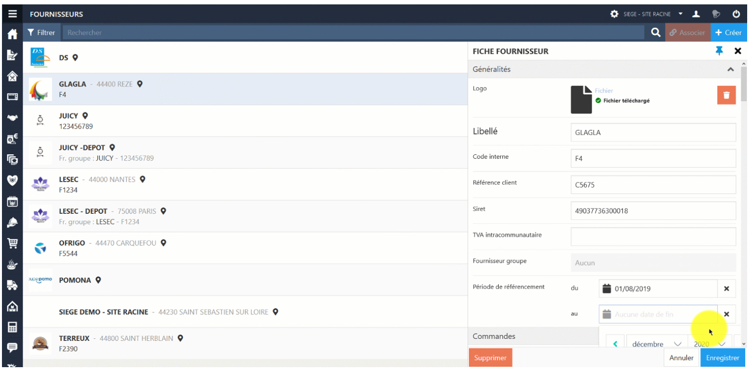Click the Code interne field F4
755x374 pixels.
tap(653, 158)
